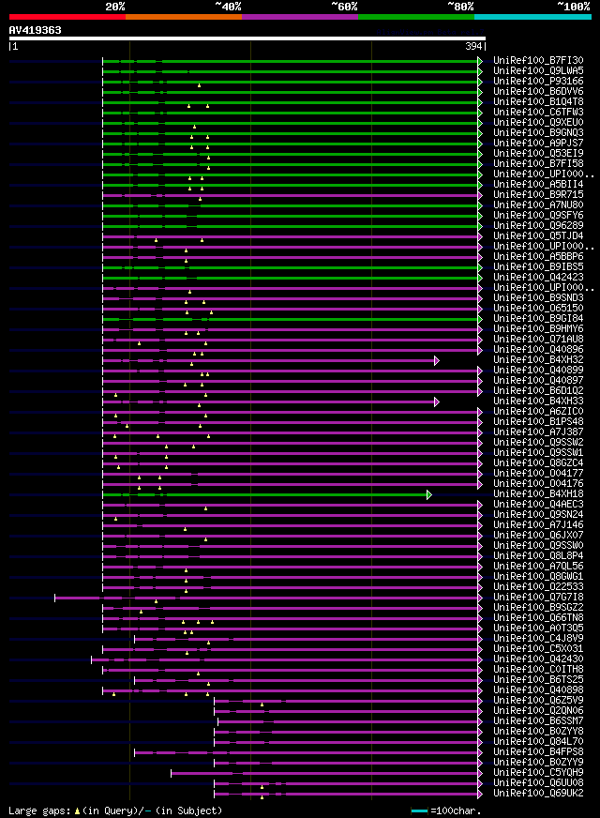Viewport: 600px width, 818px height.
Task: Click the white start tick of the Q7G7I8 alignment
Action: 54,598
